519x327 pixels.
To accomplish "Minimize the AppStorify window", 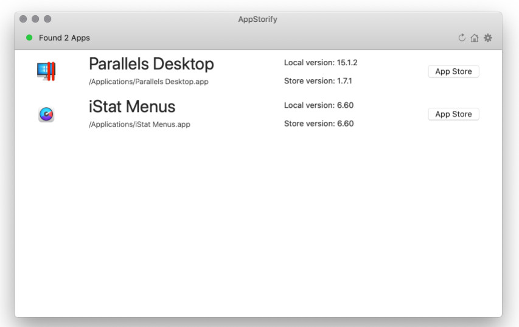I will (x=35, y=19).
